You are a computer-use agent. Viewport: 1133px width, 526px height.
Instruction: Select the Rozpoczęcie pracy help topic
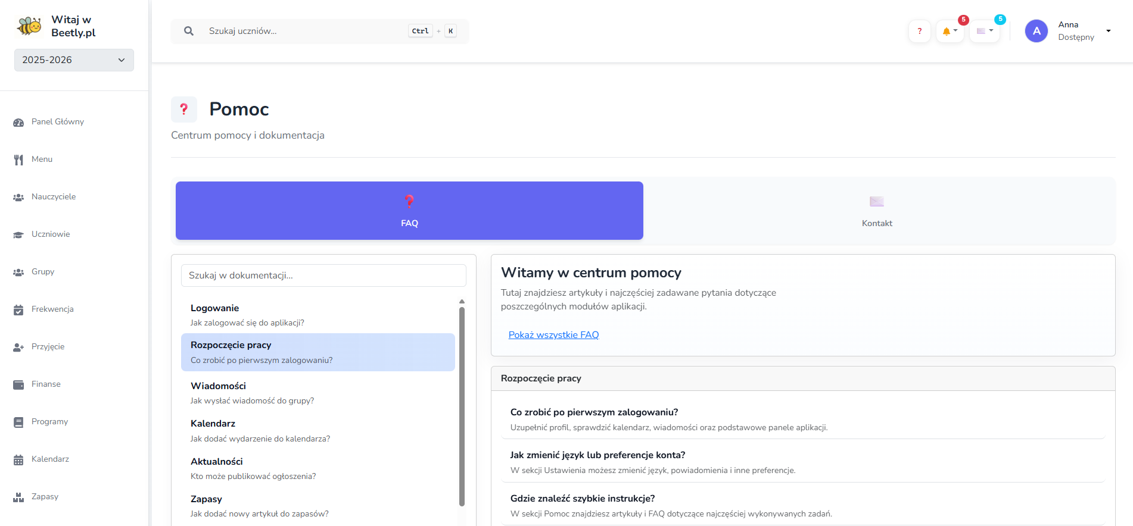tap(318, 352)
